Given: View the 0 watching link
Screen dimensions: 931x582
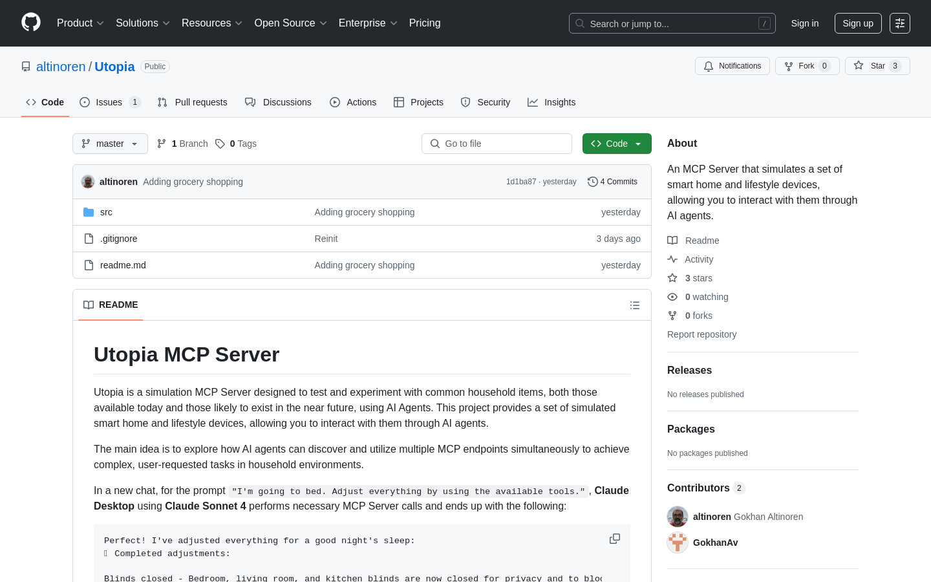Looking at the screenshot, I should [698, 297].
